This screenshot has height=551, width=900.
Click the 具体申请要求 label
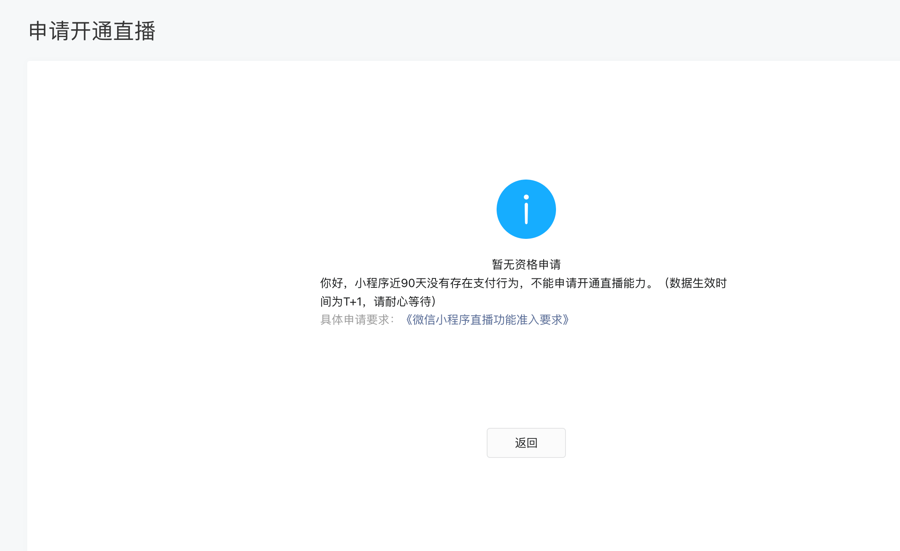click(354, 320)
